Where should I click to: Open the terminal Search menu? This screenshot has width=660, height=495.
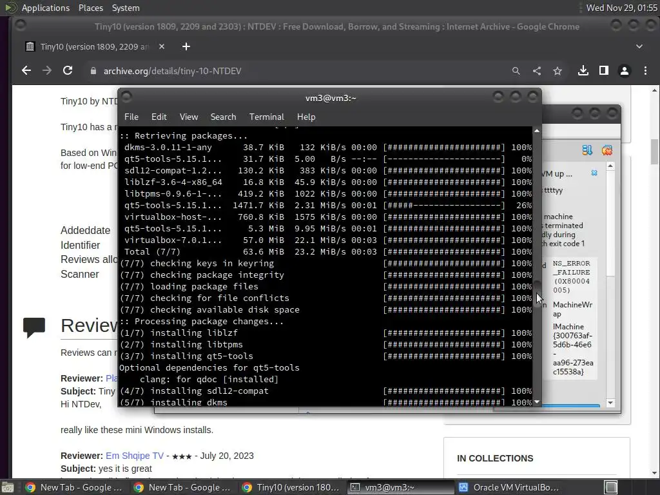click(223, 117)
